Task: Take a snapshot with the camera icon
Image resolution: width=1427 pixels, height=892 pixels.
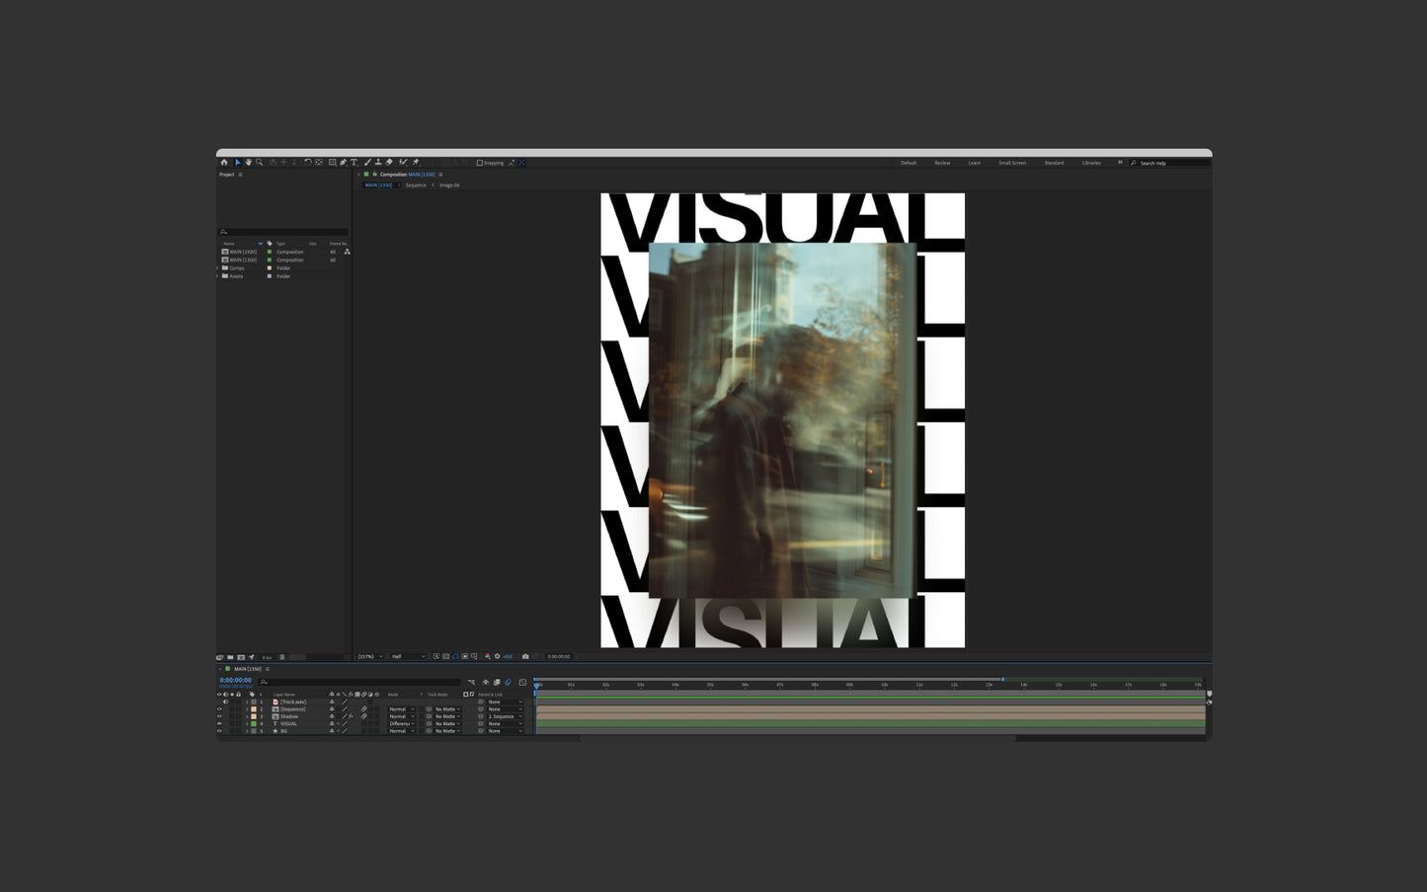Action: [x=525, y=656]
